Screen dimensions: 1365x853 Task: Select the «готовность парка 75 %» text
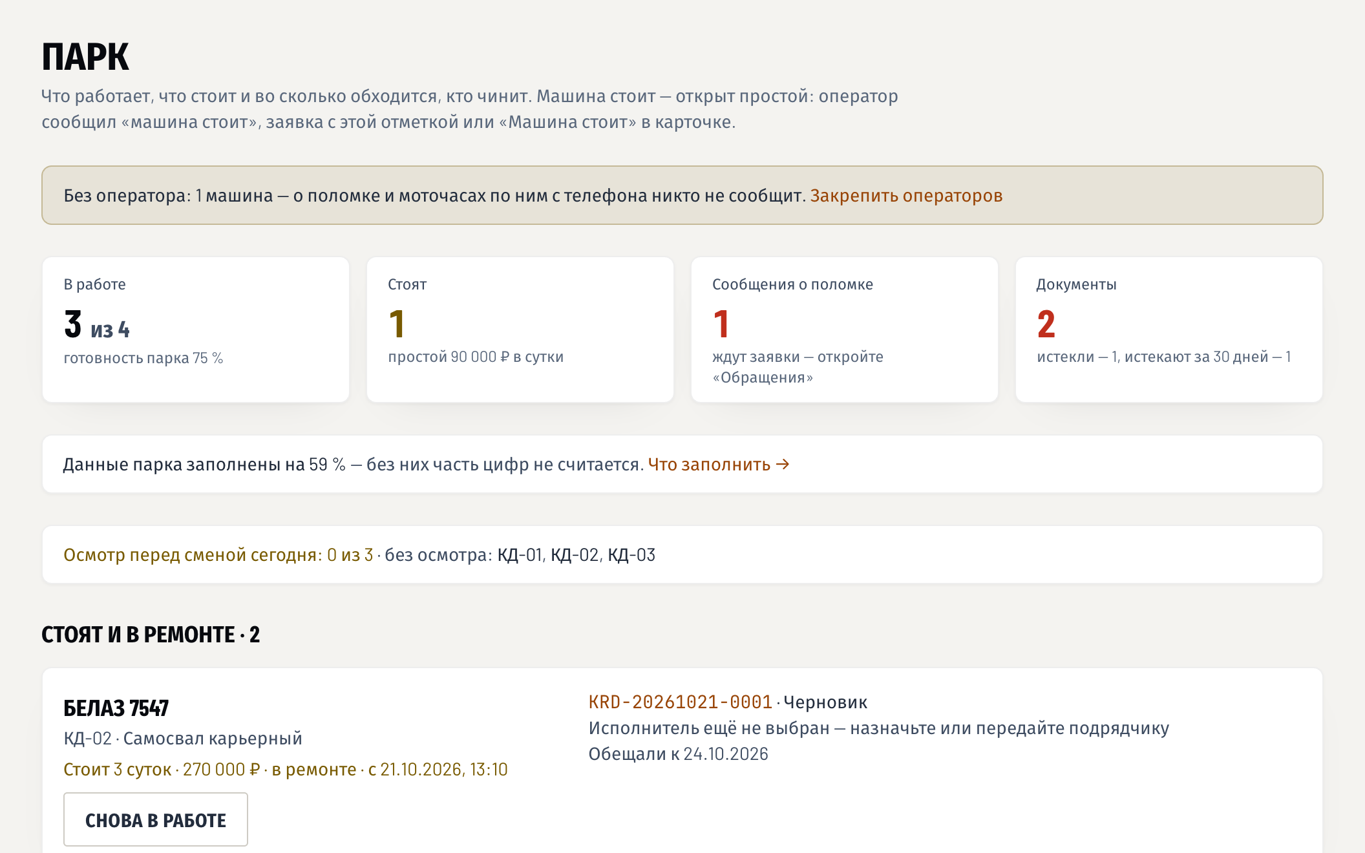click(143, 359)
